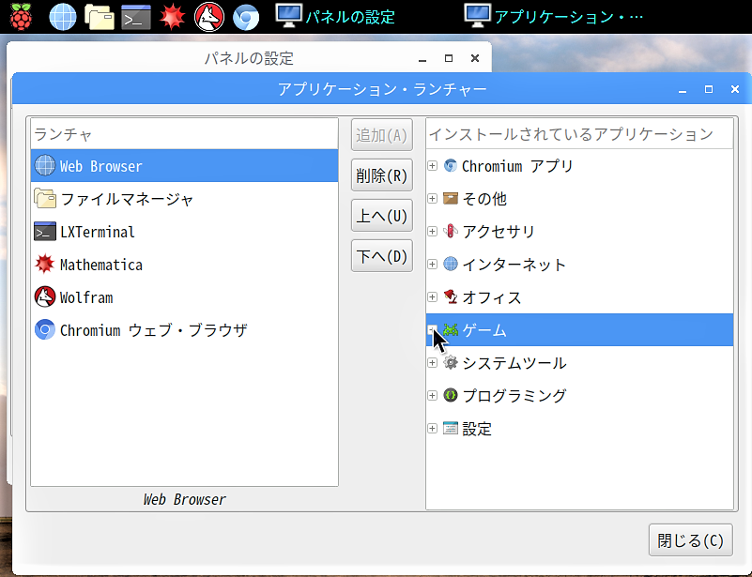Viewport: 752px width, 577px height.
Task: Maximize the アプリケーション・ランチャー window
Action: click(x=709, y=89)
